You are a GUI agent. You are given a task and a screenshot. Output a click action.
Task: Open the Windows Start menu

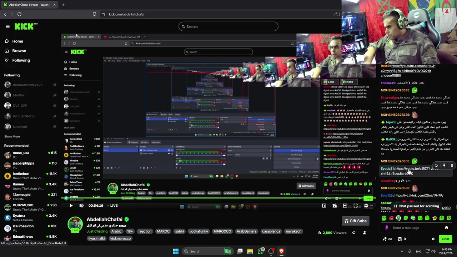[176, 251]
